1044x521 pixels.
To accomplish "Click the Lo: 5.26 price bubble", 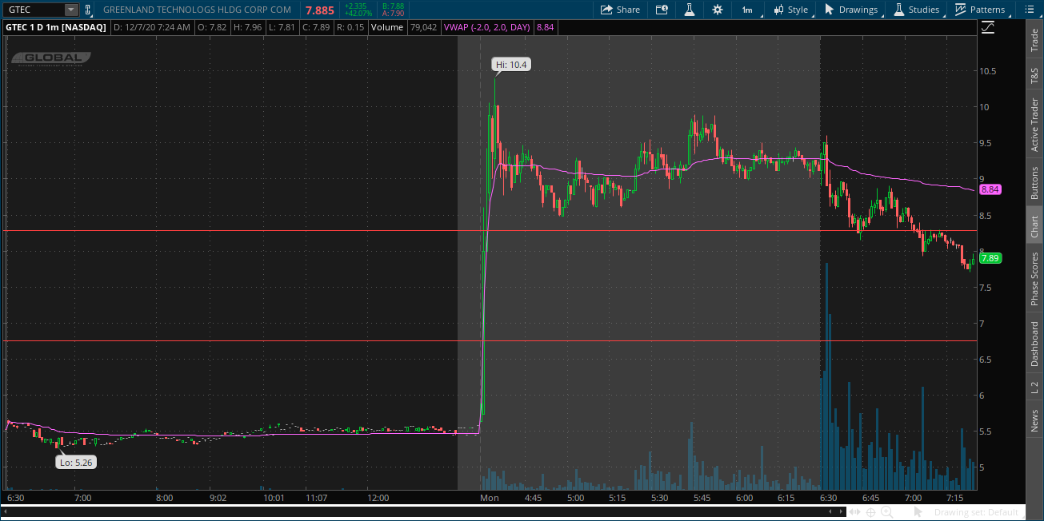I will 76,462.
